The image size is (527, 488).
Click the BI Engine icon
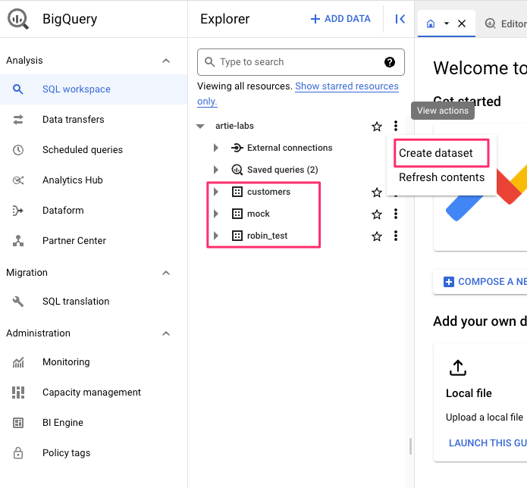click(x=18, y=423)
